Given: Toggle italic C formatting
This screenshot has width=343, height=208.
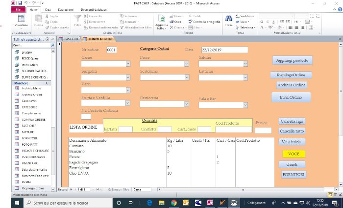Looking at the screenshot, I should [x=268, y=22].
